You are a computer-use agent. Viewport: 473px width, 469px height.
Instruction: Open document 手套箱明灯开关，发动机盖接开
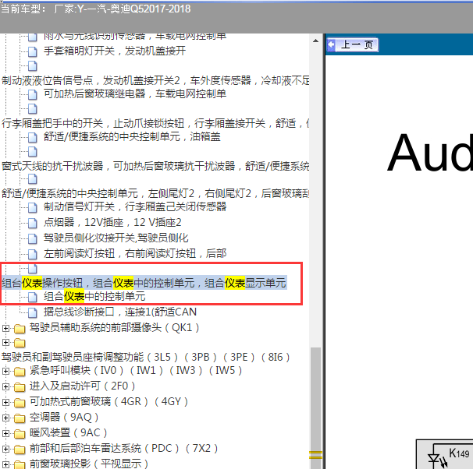[x=115, y=51]
